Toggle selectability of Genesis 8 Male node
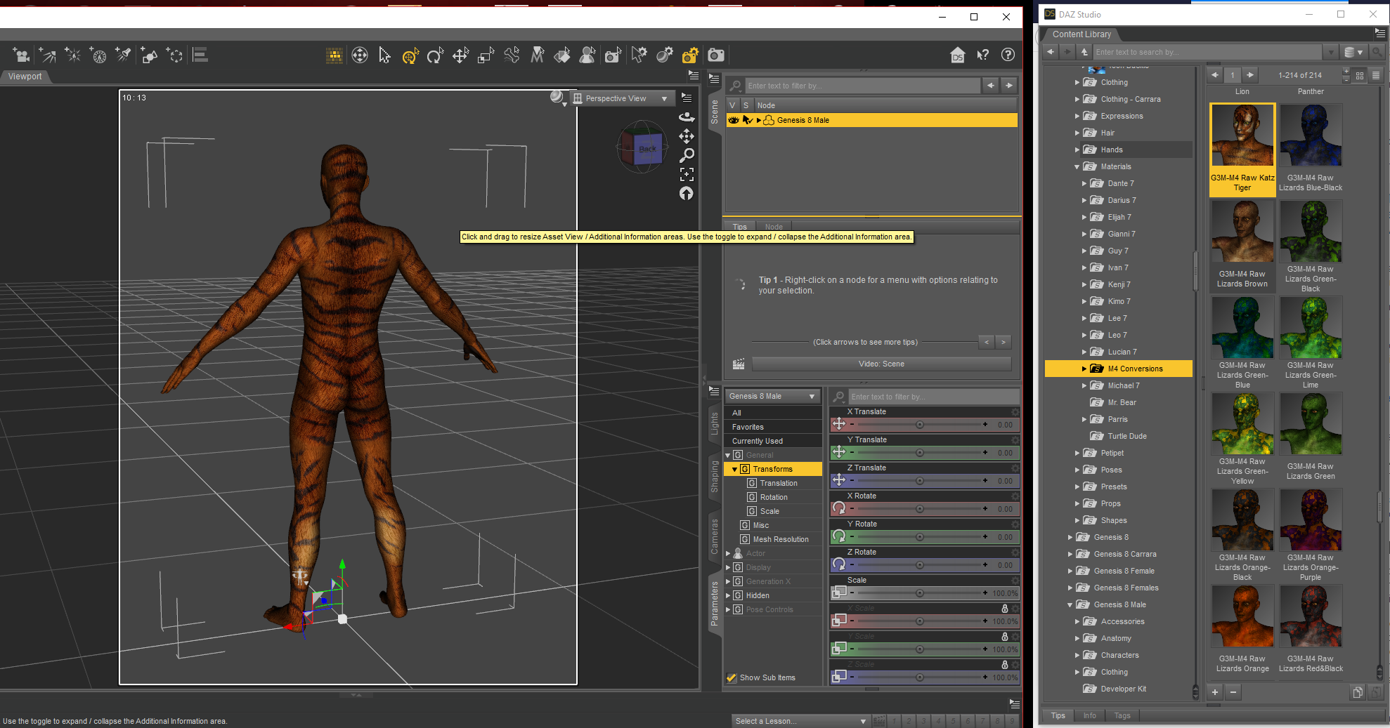1390x728 pixels. (x=747, y=120)
